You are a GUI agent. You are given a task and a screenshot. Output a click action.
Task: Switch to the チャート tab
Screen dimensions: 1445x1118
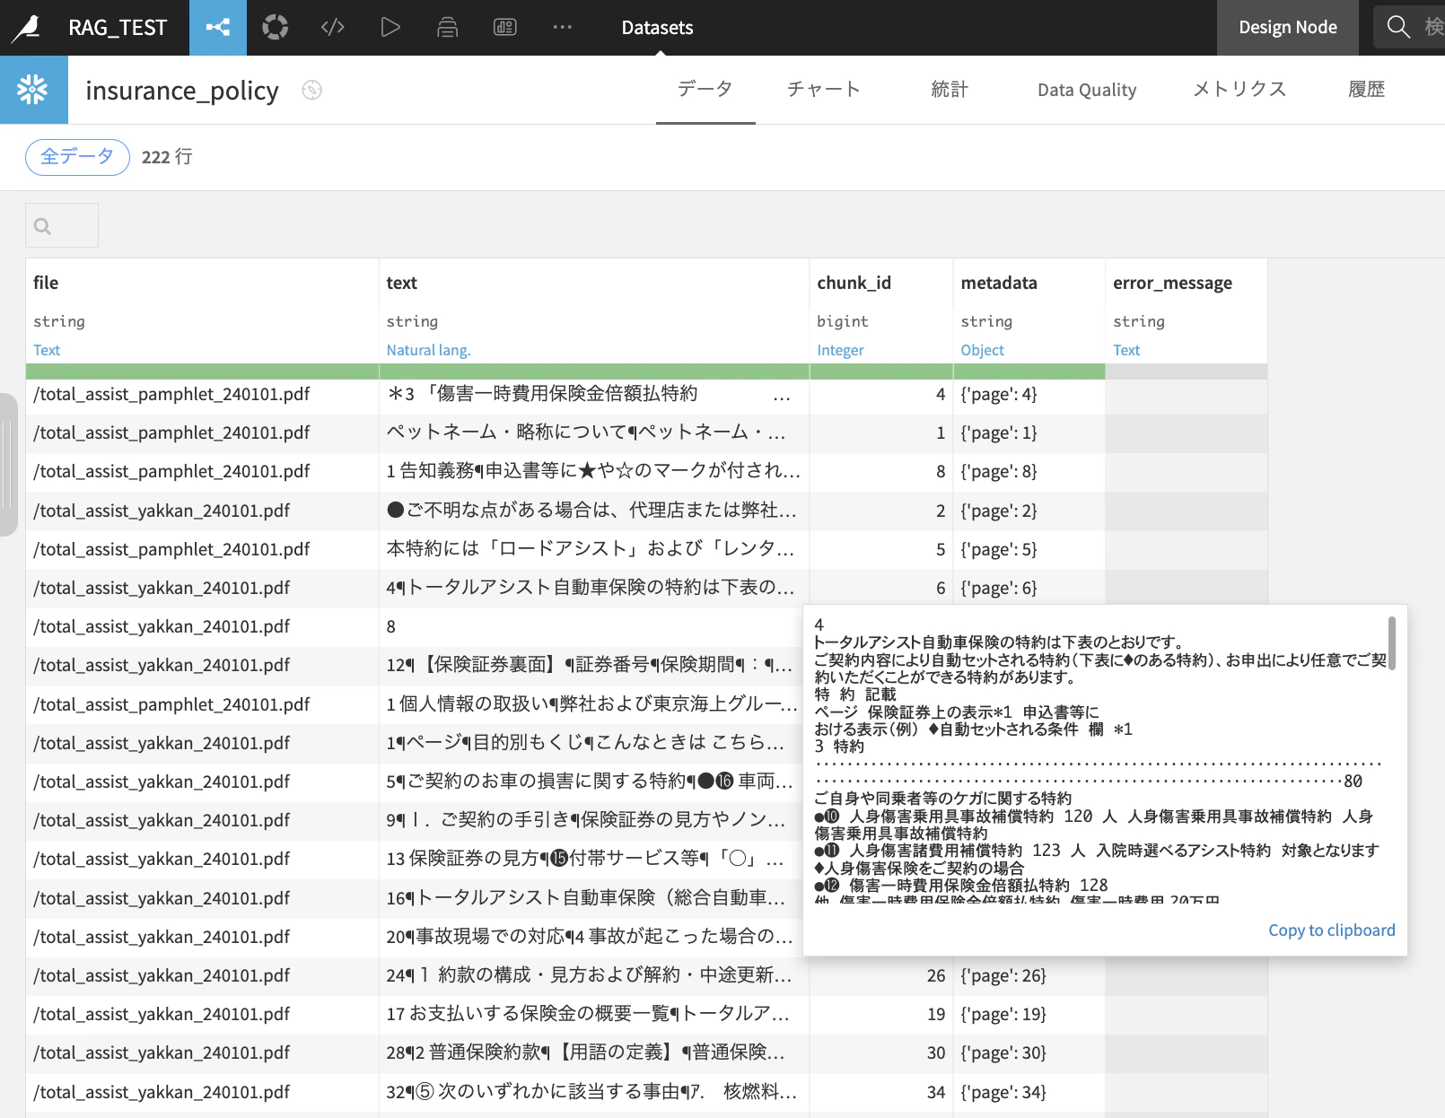(x=824, y=89)
